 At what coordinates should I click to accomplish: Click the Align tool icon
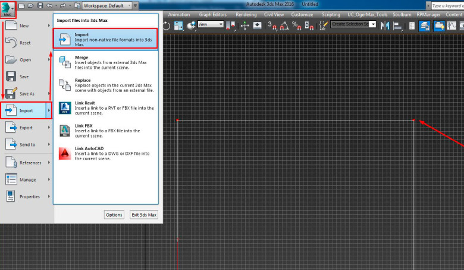tap(398, 26)
